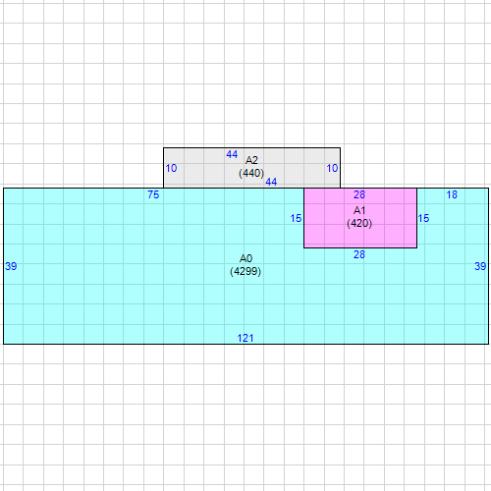This screenshot has height=491, width=491.
Task: Select the A0 (4299) area label
Action: click(245, 265)
